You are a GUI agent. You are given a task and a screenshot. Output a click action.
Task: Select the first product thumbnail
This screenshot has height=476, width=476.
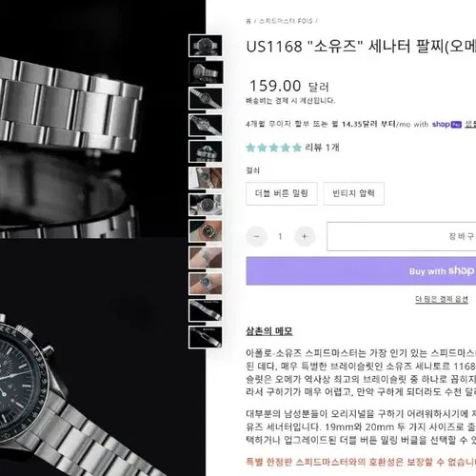206,46
